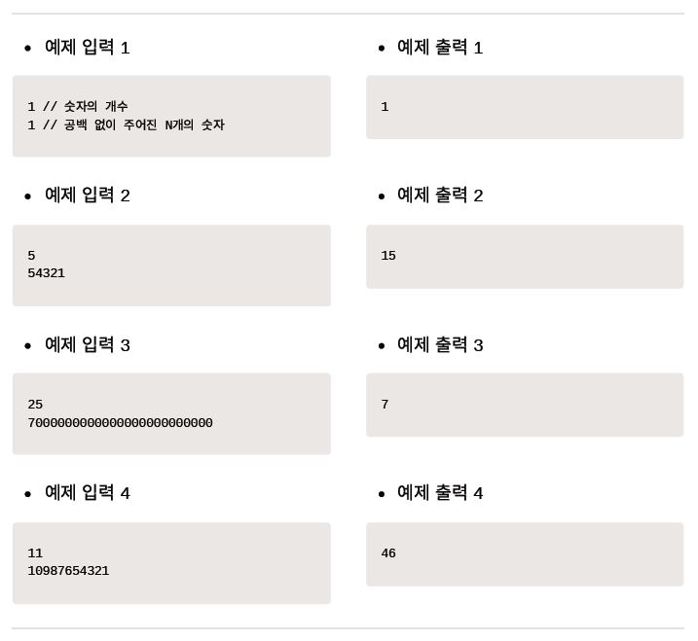The height and width of the screenshot is (641, 698).
Task: Click the number 11 in input 4
Action: 35,553
